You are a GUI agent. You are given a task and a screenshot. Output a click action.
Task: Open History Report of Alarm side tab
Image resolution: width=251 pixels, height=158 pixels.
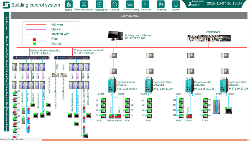7,96
